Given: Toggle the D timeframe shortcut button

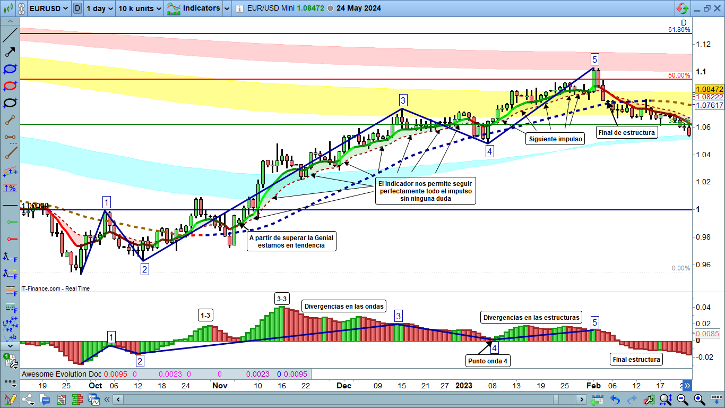Looking at the screenshot, I should pos(77,8).
